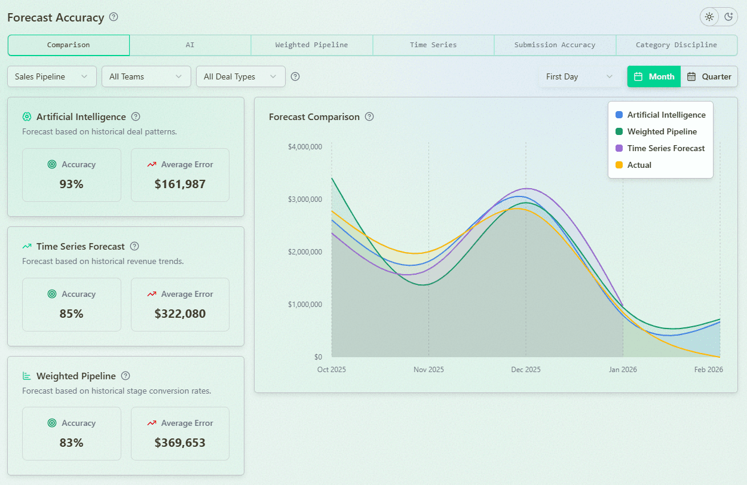Image resolution: width=747 pixels, height=485 pixels.
Task: Click the help icon next to Forecast Accuracy title
Action: point(113,17)
